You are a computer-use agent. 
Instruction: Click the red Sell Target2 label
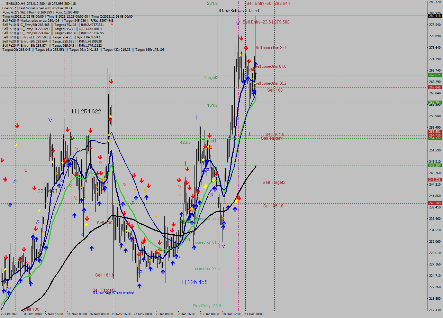point(273,183)
